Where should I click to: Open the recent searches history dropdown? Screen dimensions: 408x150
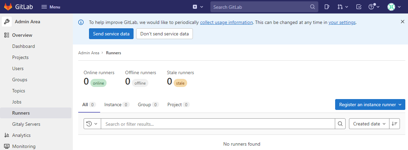[x=92, y=124]
